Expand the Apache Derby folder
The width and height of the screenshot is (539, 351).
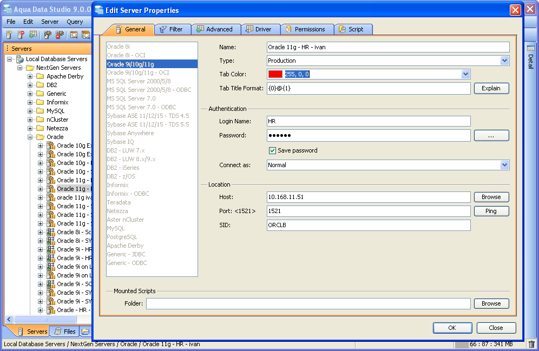(30, 76)
